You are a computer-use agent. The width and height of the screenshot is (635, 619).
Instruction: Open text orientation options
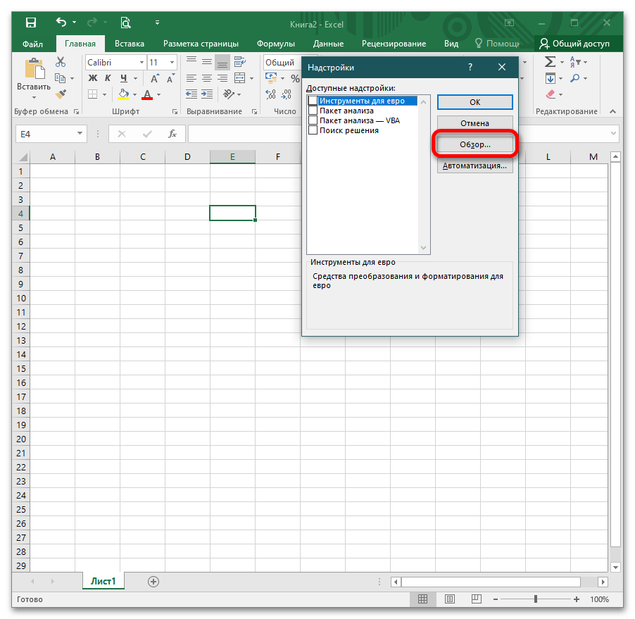[229, 94]
